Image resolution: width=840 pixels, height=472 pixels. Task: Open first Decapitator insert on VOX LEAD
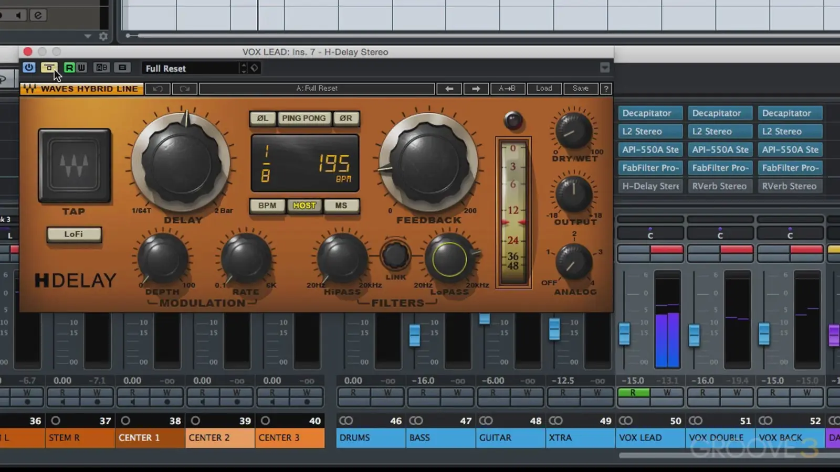(650, 113)
